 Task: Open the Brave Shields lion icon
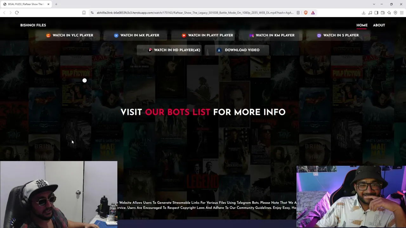pos(306,13)
